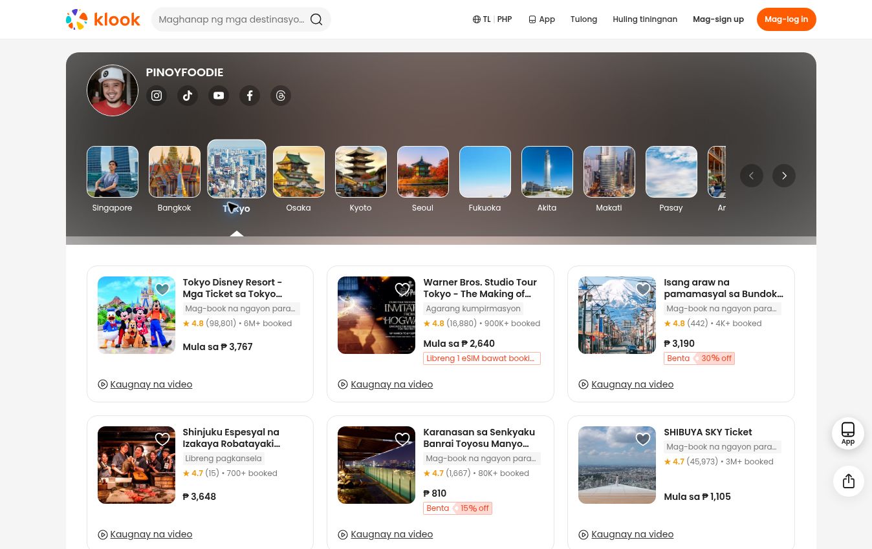Open the Tulong help link
This screenshot has width=872, height=549.
(x=583, y=19)
